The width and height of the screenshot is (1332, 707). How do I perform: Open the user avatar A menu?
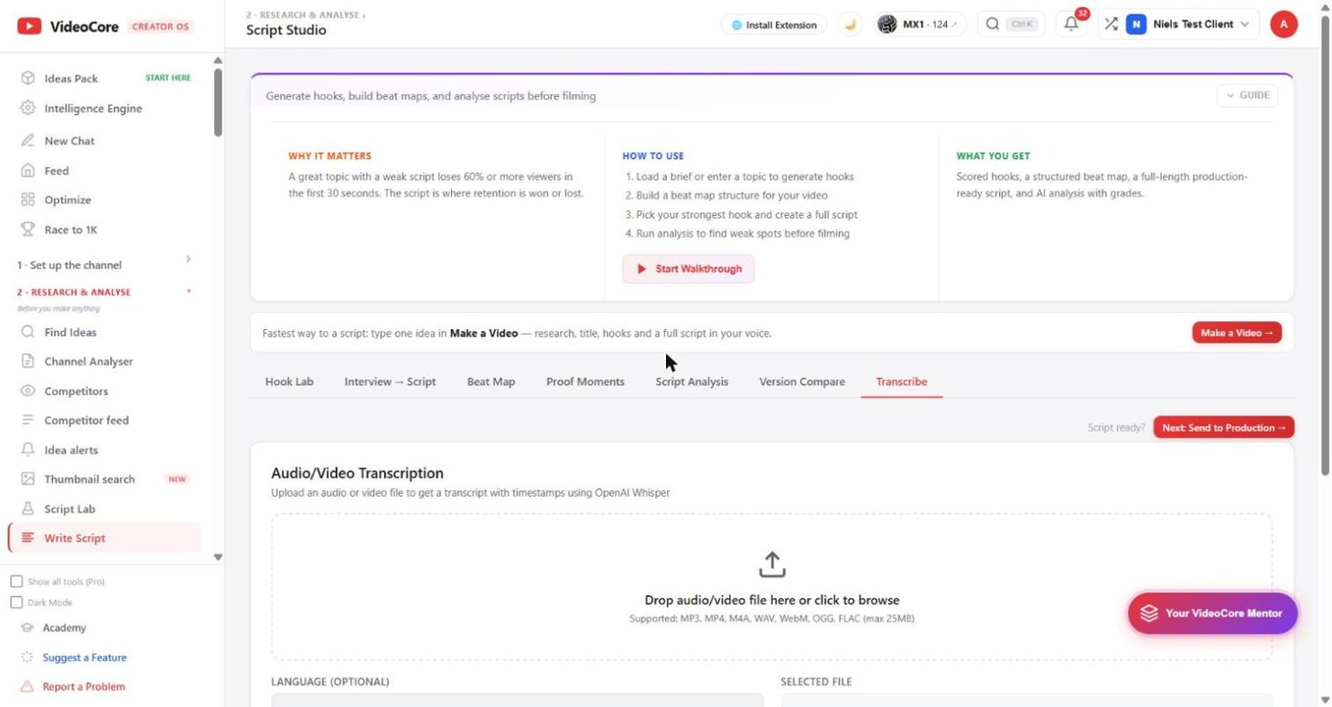coord(1284,25)
